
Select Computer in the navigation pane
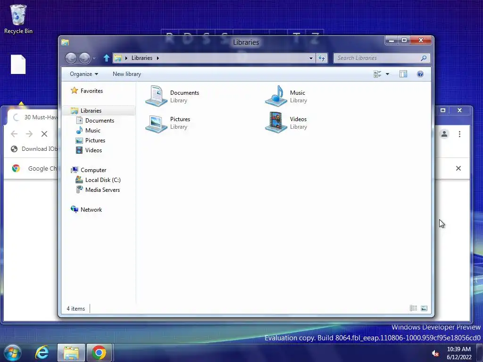point(93,170)
